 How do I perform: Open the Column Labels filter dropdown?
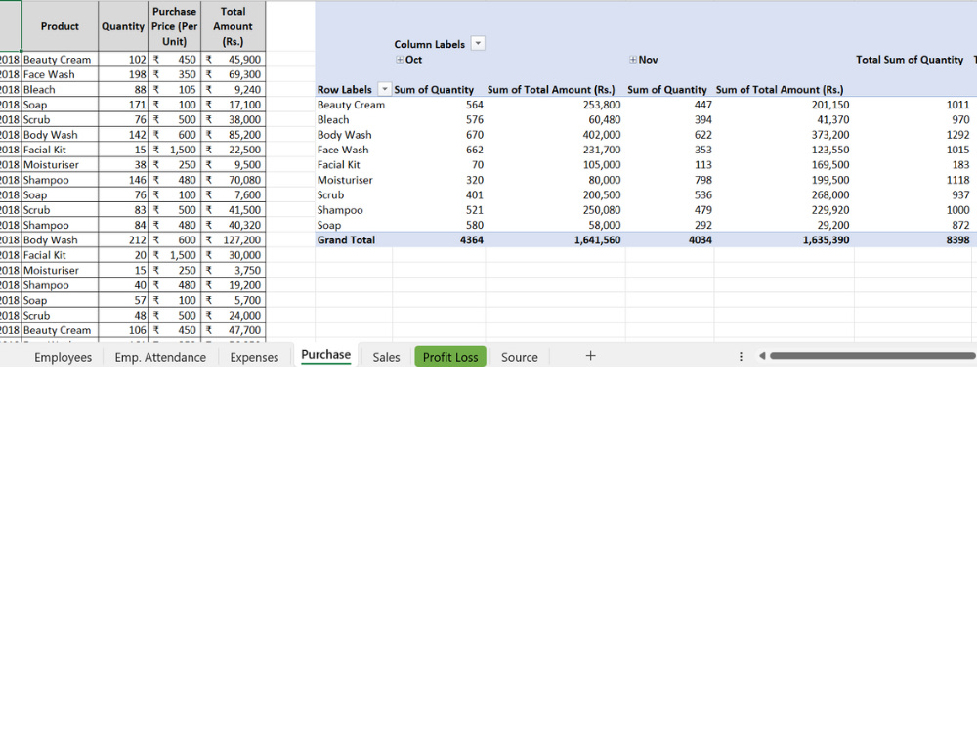pyautogui.click(x=478, y=44)
